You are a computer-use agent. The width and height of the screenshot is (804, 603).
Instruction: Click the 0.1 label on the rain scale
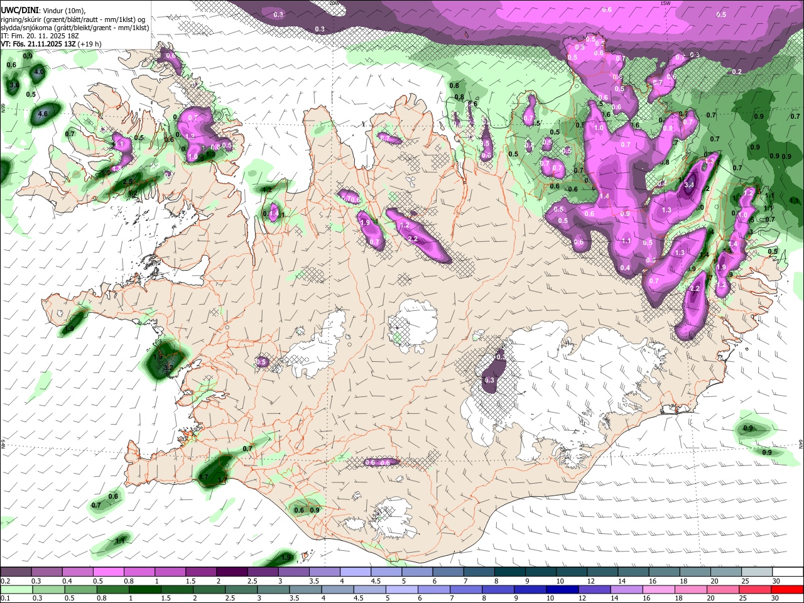(5, 599)
